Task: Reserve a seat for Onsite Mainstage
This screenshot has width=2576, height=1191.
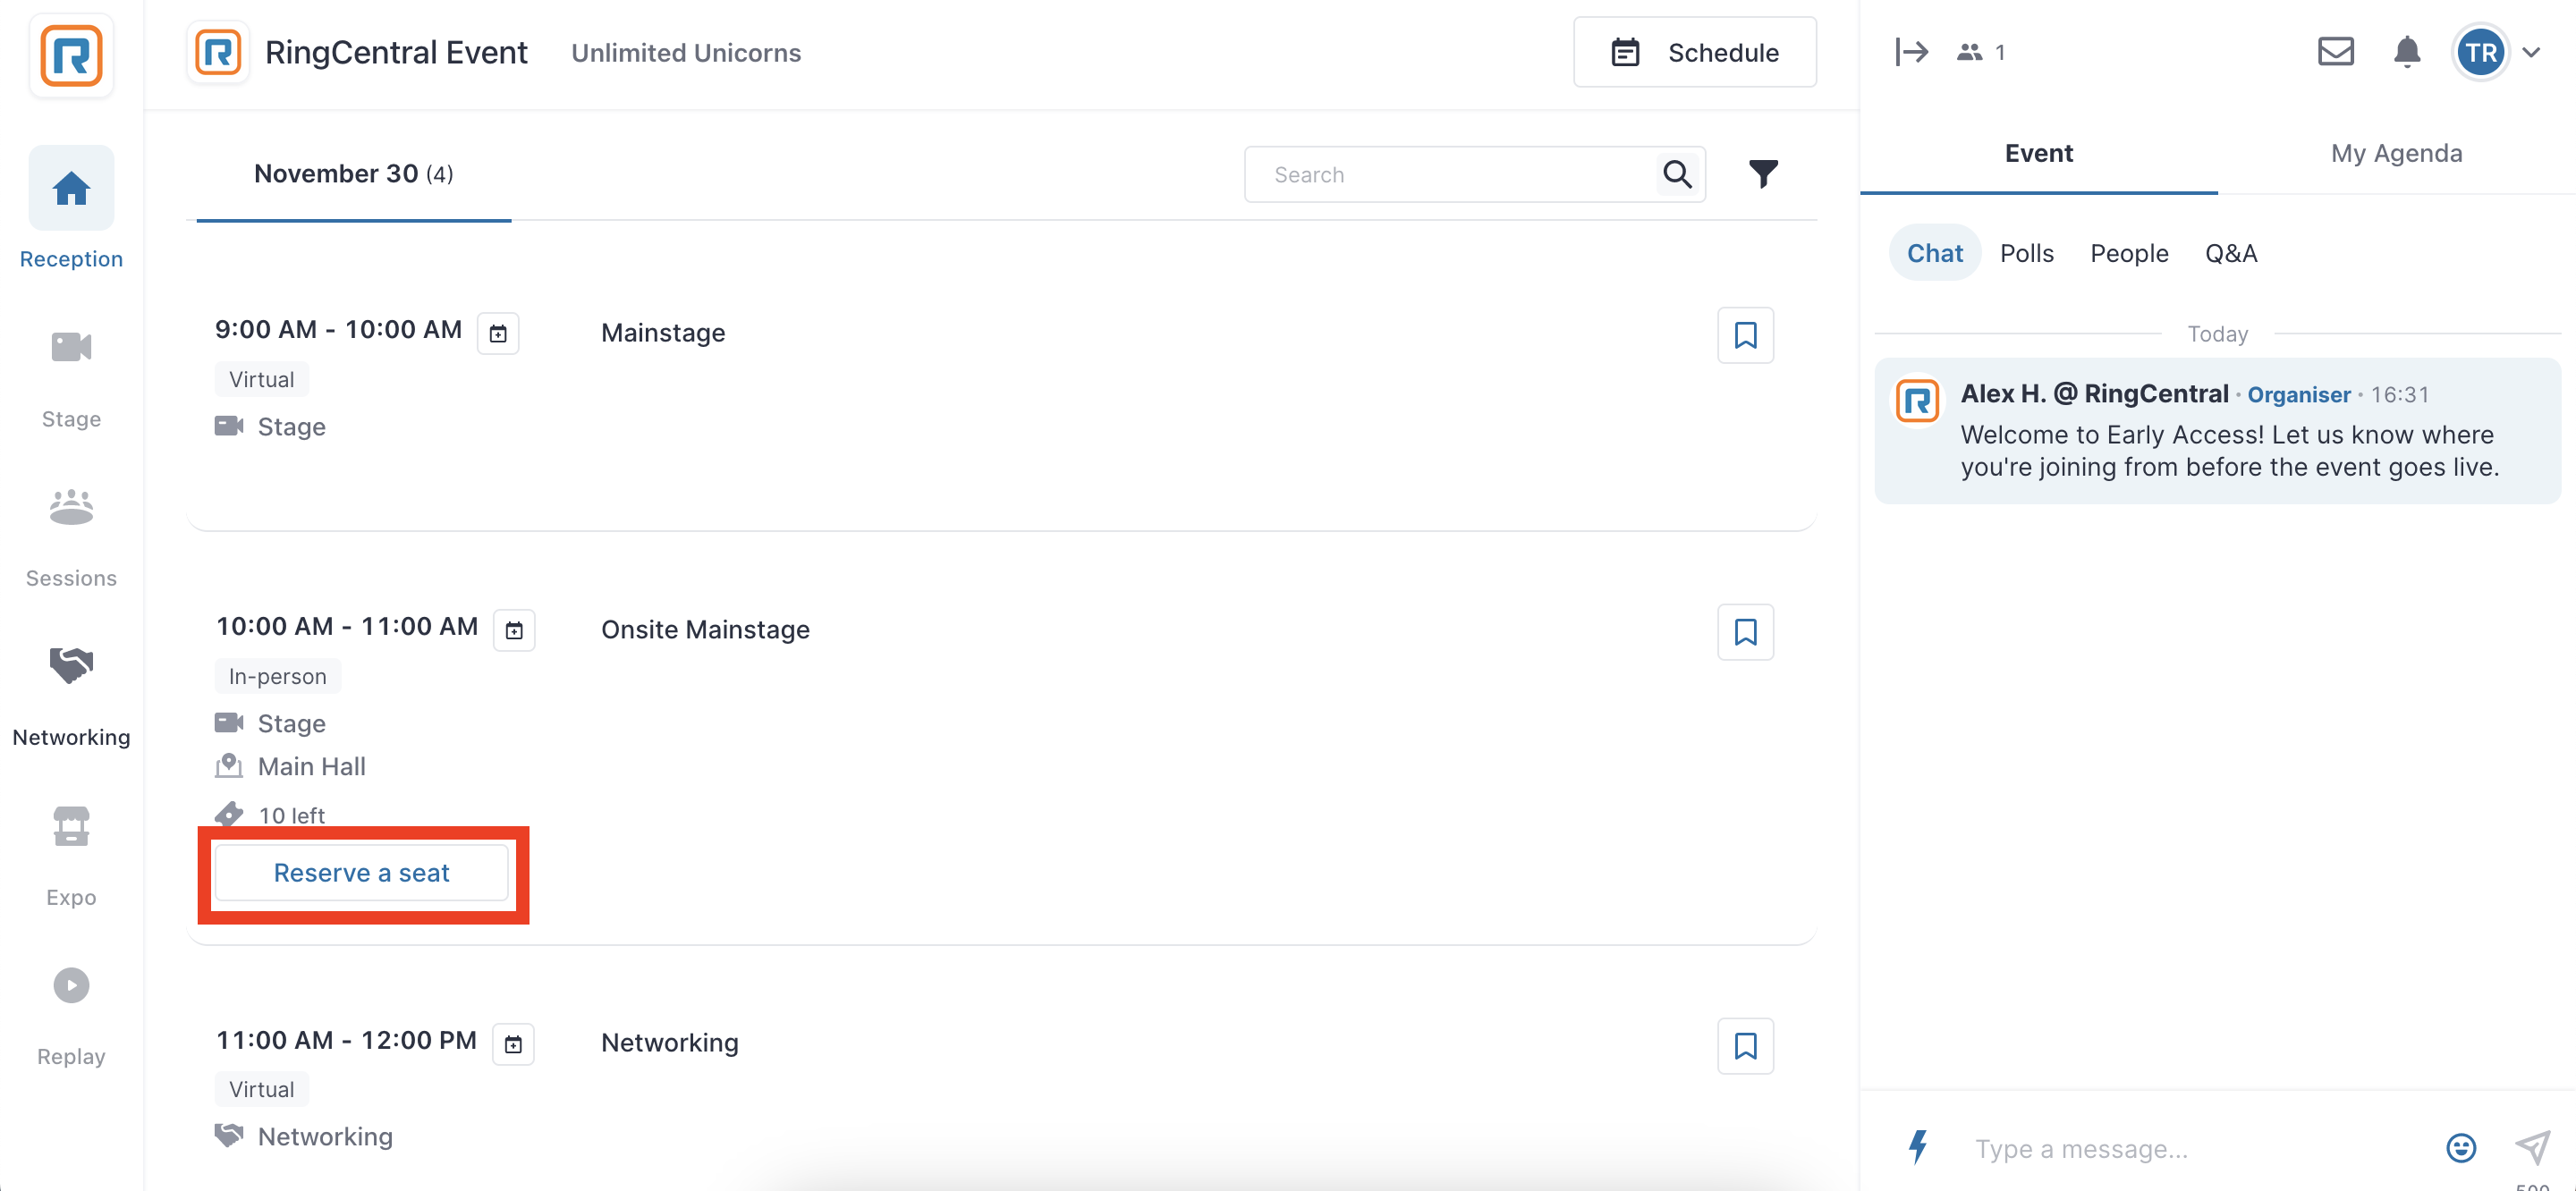Action: [x=362, y=873]
